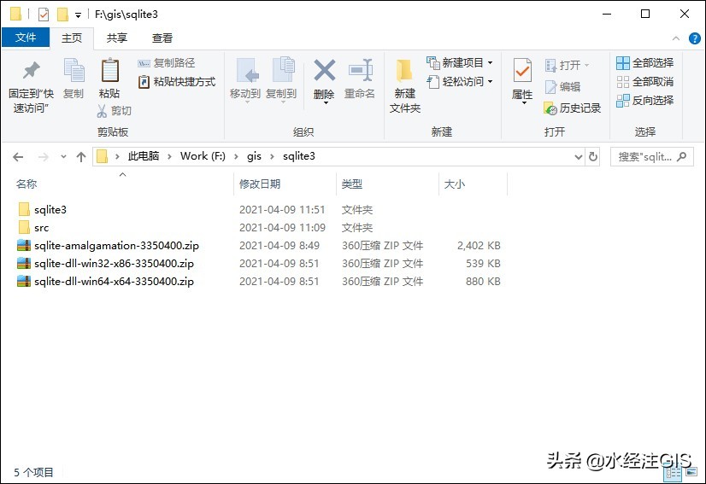
Task: Click the Paste clipboard icon
Action: pyautogui.click(x=110, y=70)
